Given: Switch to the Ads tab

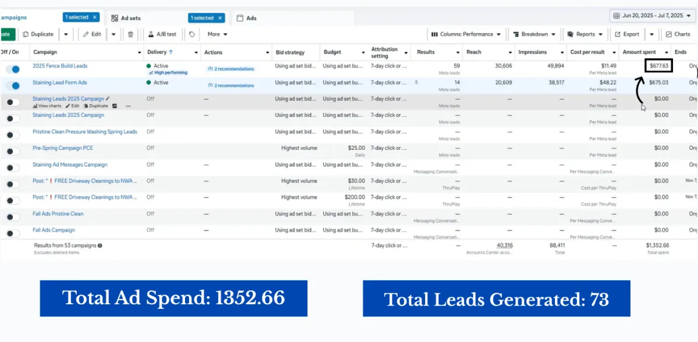Looking at the screenshot, I should (x=247, y=18).
